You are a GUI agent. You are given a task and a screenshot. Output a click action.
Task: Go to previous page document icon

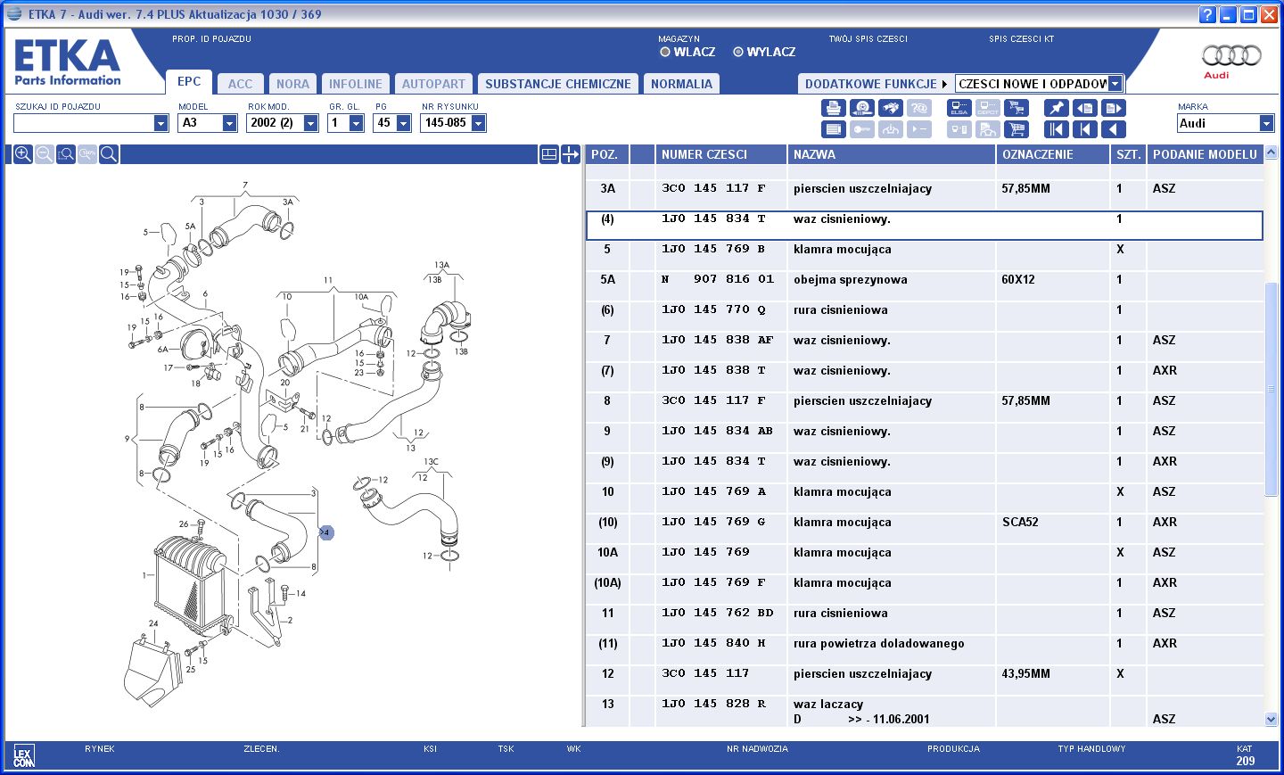pos(1084,108)
